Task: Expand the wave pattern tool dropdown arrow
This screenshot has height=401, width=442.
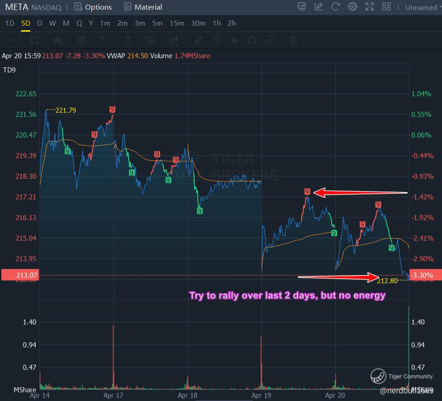Action: pyautogui.click(x=67, y=40)
